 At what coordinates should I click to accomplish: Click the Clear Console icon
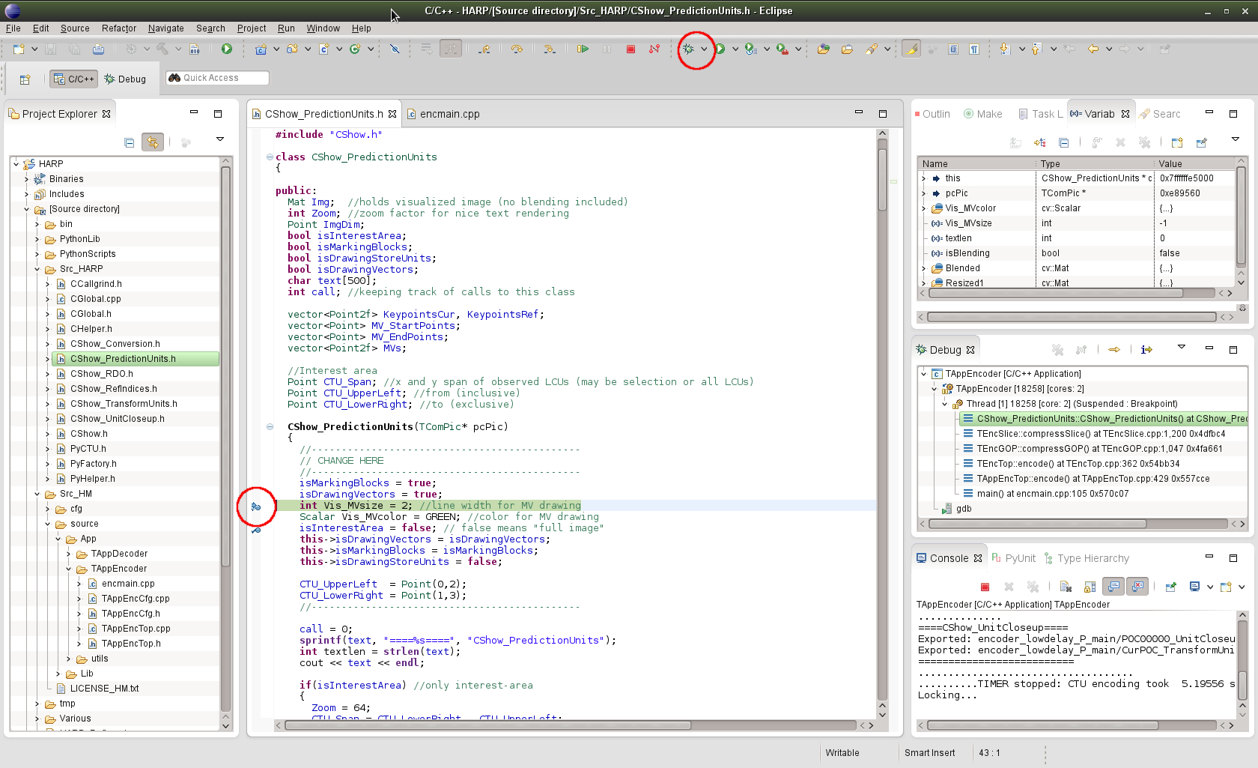coord(1066,587)
